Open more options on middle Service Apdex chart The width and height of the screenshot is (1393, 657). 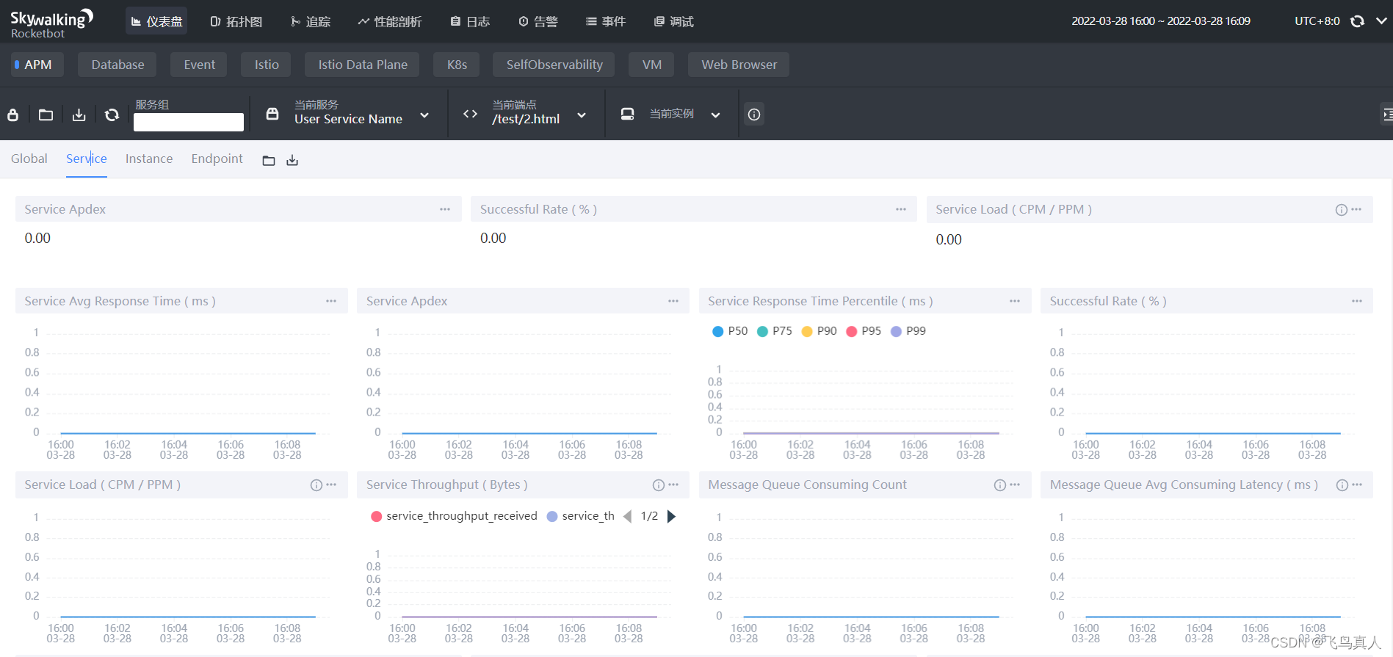pos(673,301)
